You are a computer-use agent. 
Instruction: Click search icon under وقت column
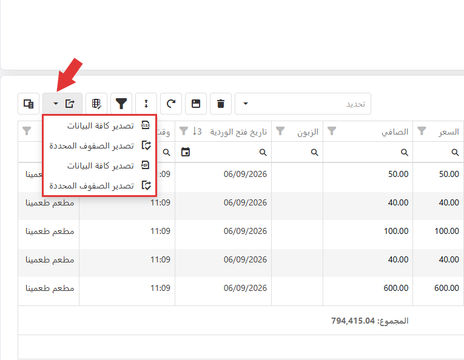point(167,152)
